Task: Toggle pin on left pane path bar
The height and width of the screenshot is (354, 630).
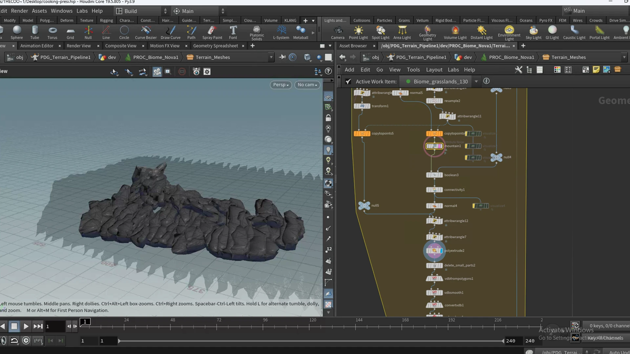Action: (x=282, y=57)
